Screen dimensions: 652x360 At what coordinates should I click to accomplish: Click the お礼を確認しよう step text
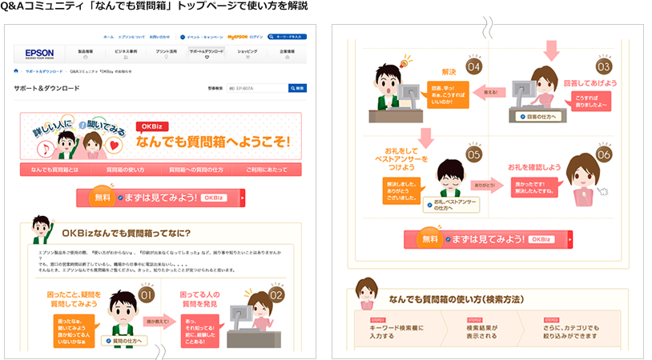pos(534,167)
